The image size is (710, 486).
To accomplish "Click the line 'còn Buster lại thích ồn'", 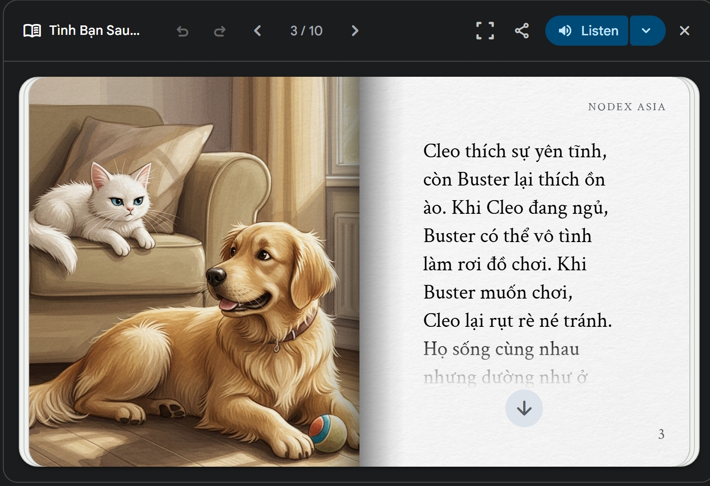I will [x=514, y=179].
